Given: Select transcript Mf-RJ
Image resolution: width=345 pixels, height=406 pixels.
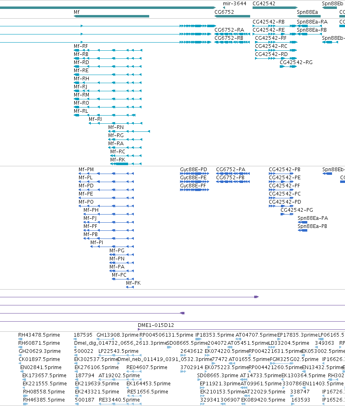Looking at the screenshot, I should click(81, 87).
